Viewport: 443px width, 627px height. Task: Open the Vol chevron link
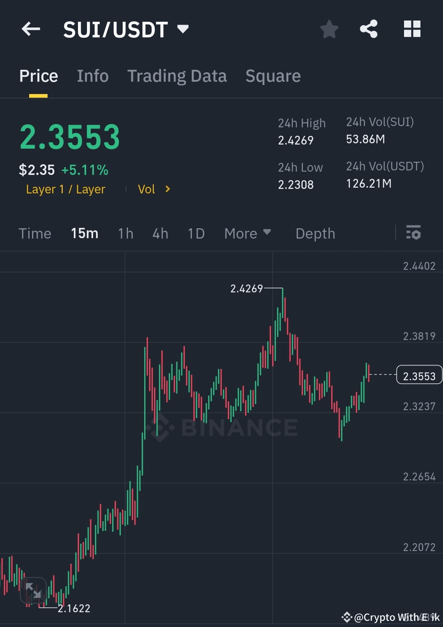pyautogui.click(x=154, y=189)
